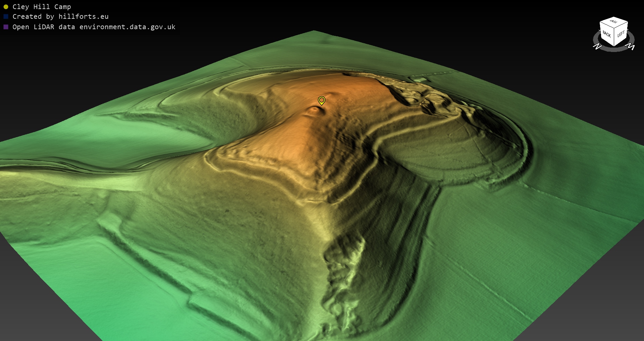
Task: Switch to LEFT view via the cube
Action: tap(621, 34)
